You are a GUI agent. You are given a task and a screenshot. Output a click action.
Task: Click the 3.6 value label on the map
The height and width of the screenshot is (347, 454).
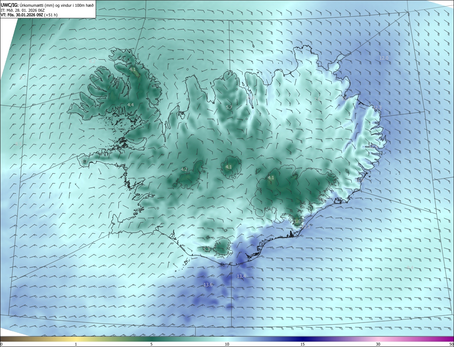coord(297,222)
